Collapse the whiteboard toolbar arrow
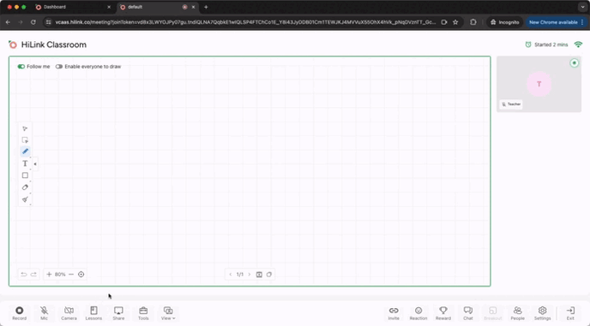The width and height of the screenshot is (590, 326). coord(35,163)
